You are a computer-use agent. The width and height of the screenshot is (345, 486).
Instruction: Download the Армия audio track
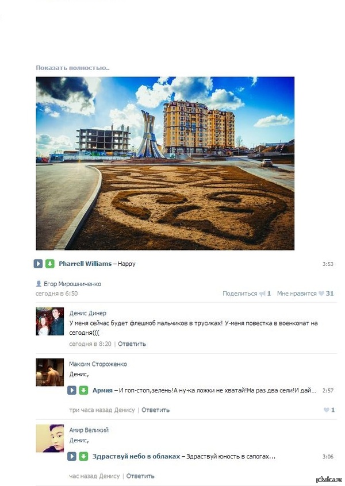coord(83,390)
